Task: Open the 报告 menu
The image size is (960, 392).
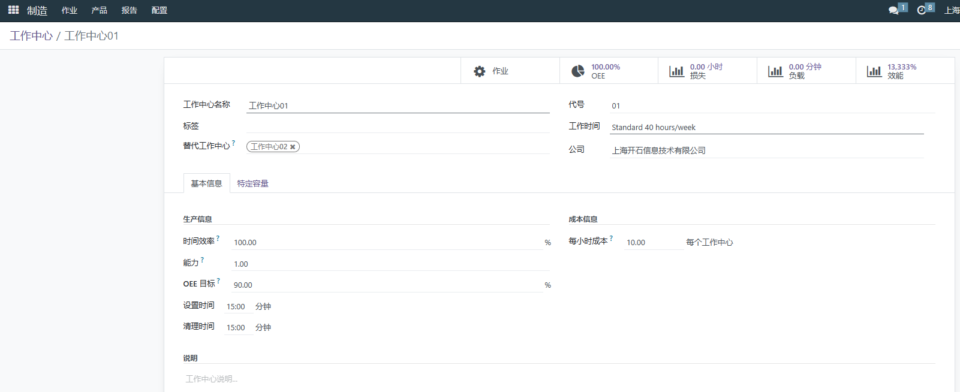Action: [x=130, y=10]
